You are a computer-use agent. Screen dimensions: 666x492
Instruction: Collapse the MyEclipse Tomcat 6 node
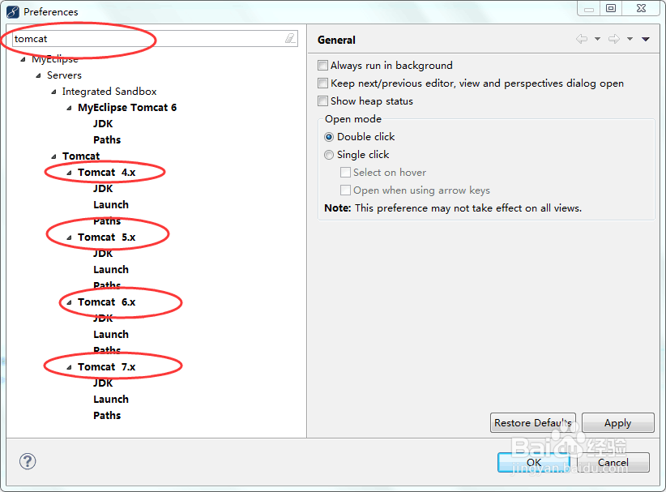point(69,109)
